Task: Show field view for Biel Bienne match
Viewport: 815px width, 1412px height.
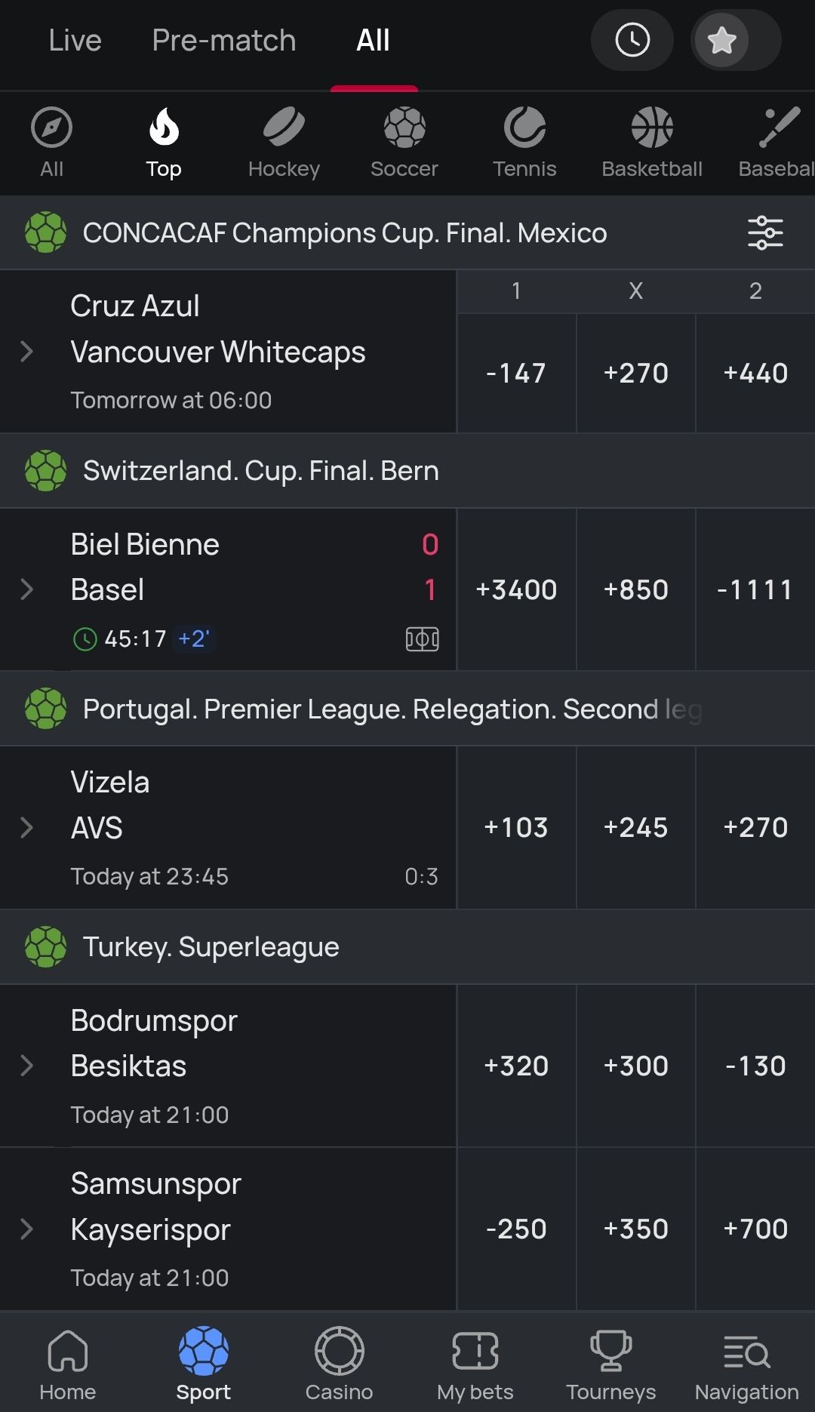Action: pos(422,639)
